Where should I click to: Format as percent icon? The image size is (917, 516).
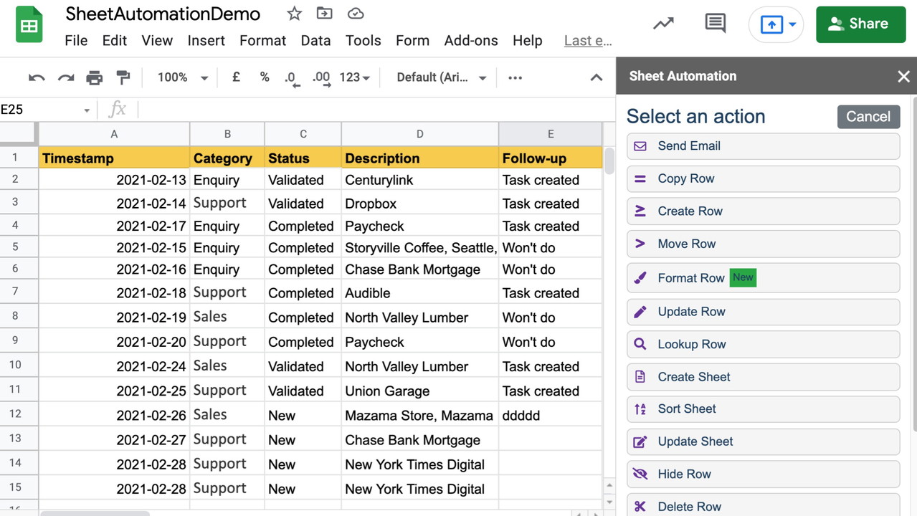pyautogui.click(x=265, y=77)
